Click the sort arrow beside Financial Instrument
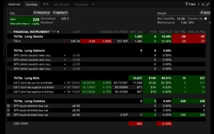Viewport: 214px width, 134px height. pyautogui.click(x=58, y=32)
